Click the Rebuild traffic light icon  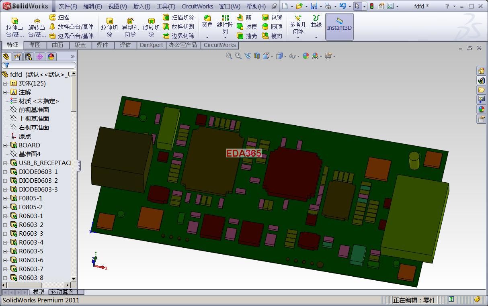pos(372,6)
